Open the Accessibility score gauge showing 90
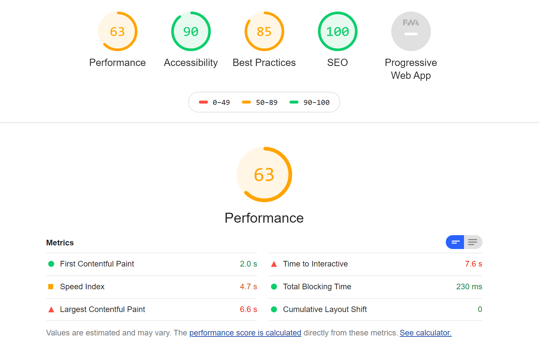 [191, 31]
